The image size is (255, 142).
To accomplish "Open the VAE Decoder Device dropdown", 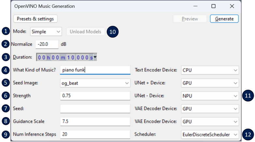I will pos(209,109).
